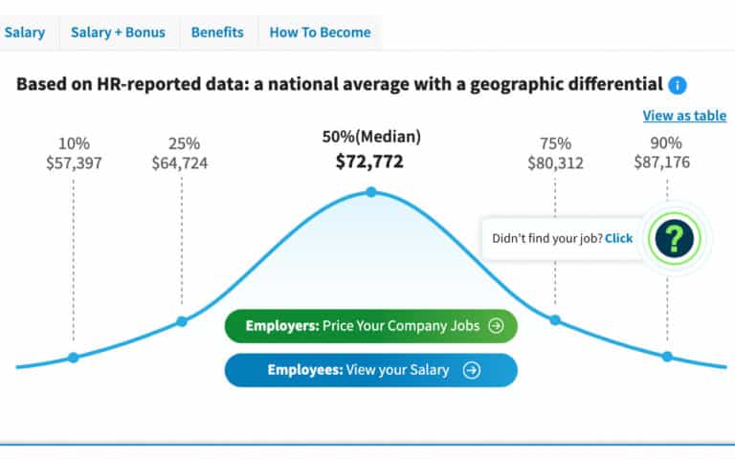Screen dimensions: 735x459
Task: Select the 10% percentile point on curve
Action: [73, 357]
